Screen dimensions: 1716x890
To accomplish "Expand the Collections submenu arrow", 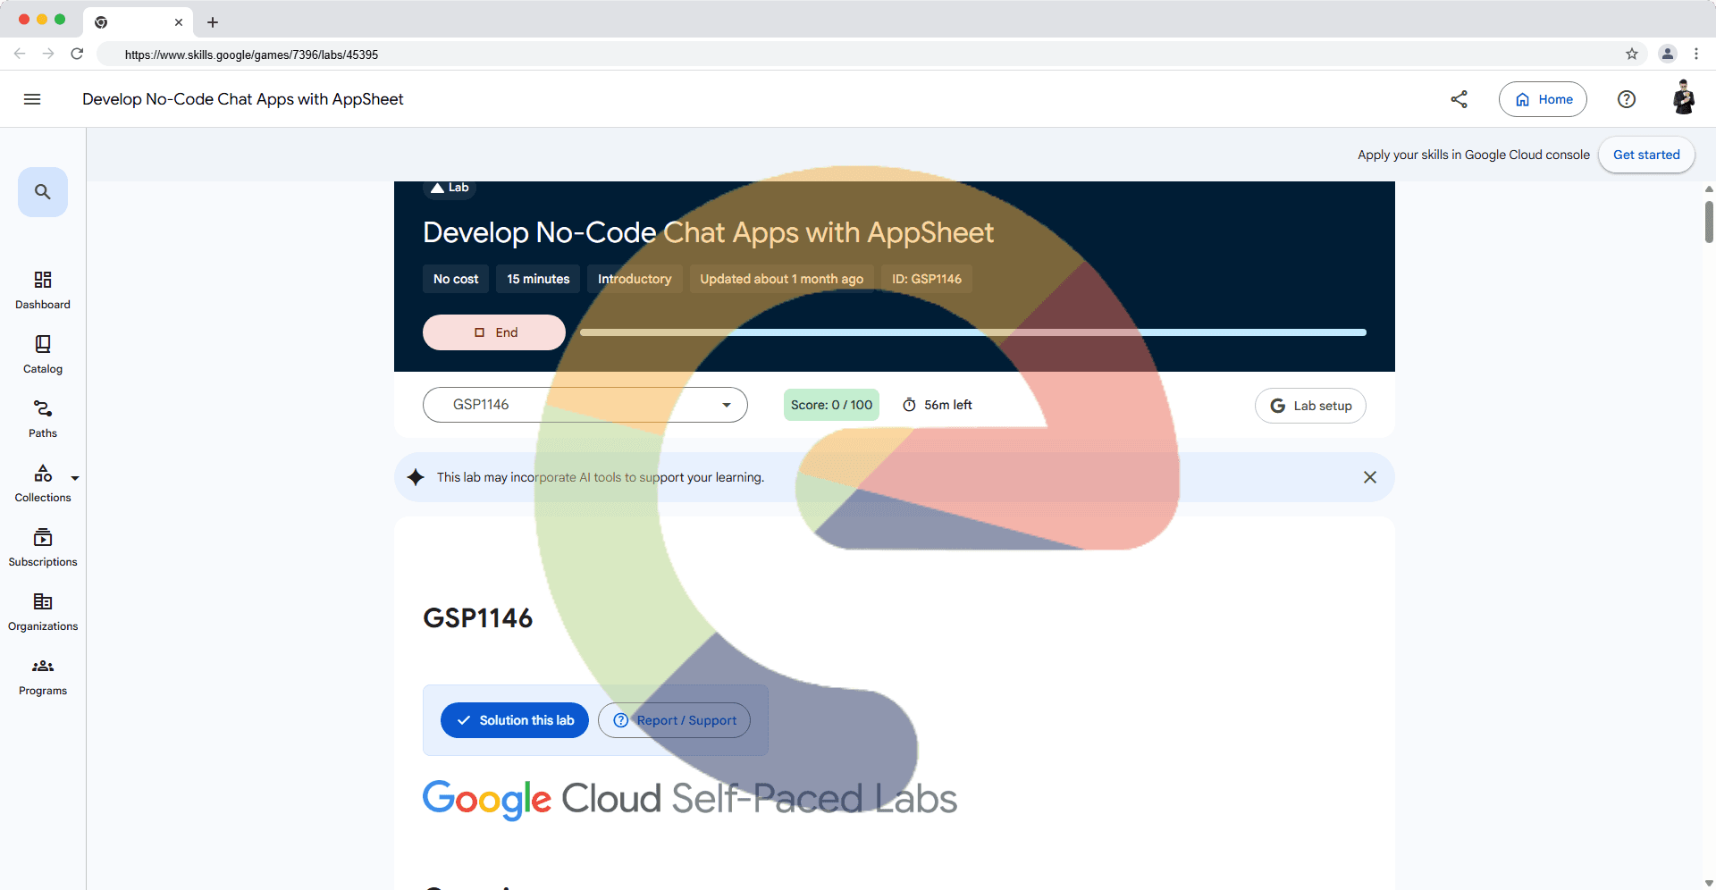I will click(x=75, y=478).
